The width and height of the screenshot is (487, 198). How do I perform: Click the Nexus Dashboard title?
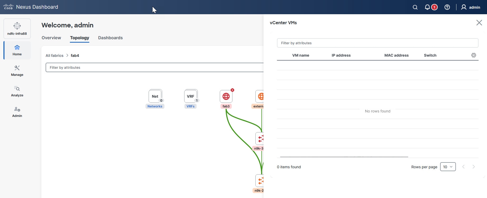[37, 7]
